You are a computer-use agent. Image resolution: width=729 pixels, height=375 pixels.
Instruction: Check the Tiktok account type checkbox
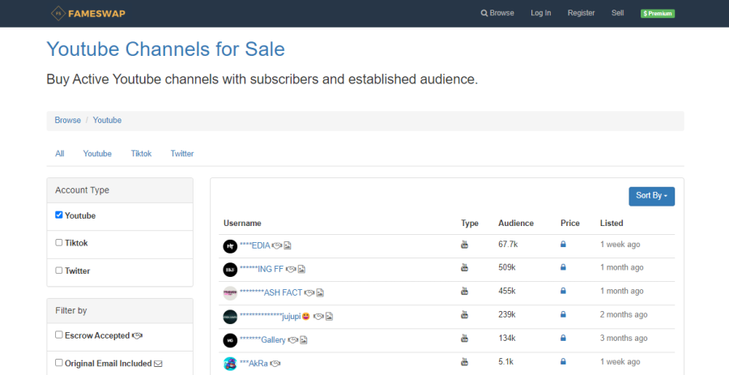tap(58, 242)
